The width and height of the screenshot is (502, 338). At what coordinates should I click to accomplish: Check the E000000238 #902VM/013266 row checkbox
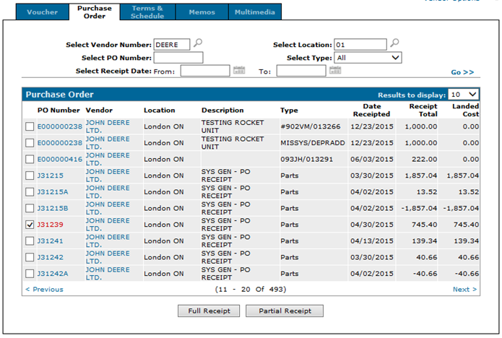point(30,126)
